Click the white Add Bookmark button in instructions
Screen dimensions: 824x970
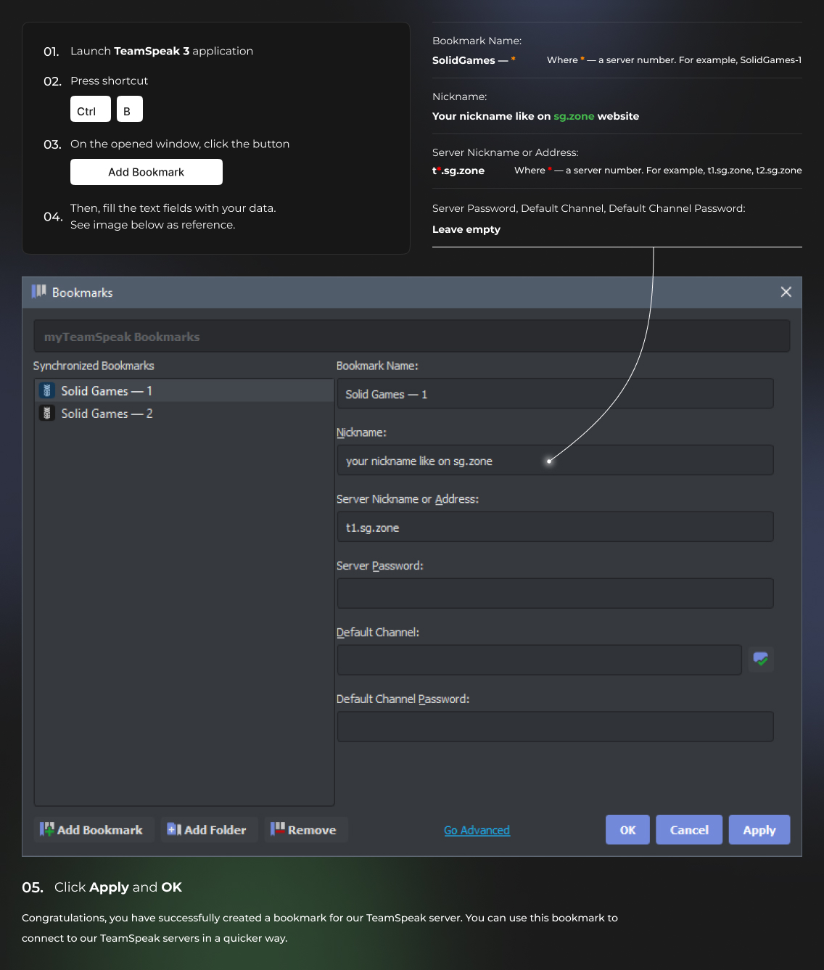point(147,172)
